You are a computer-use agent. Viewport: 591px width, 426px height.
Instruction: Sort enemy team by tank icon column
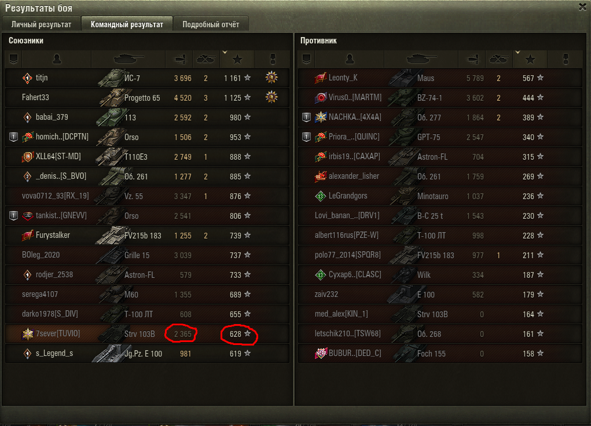(421, 59)
